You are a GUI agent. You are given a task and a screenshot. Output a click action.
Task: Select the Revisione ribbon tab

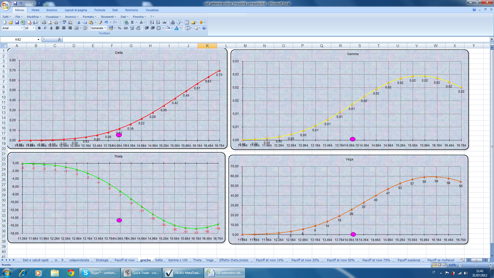[131, 10]
